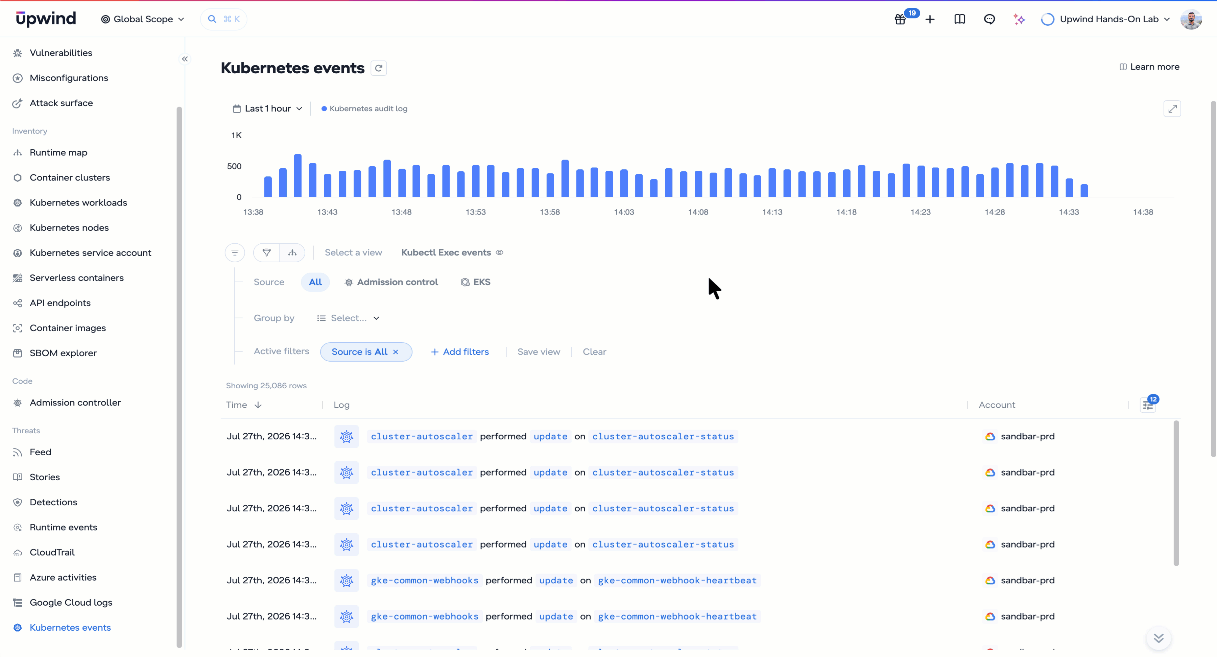This screenshot has height=657, width=1217.
Task: Go to Container clusters
Action: 70,177
